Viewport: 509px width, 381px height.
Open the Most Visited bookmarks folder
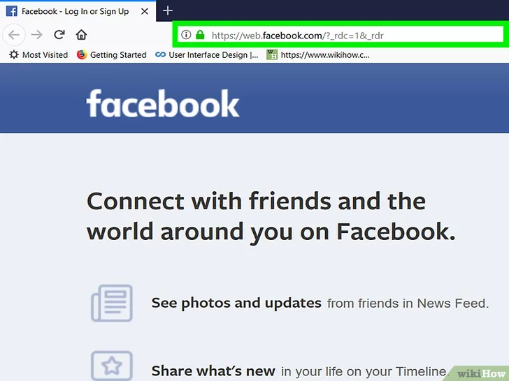click(38, 54)
